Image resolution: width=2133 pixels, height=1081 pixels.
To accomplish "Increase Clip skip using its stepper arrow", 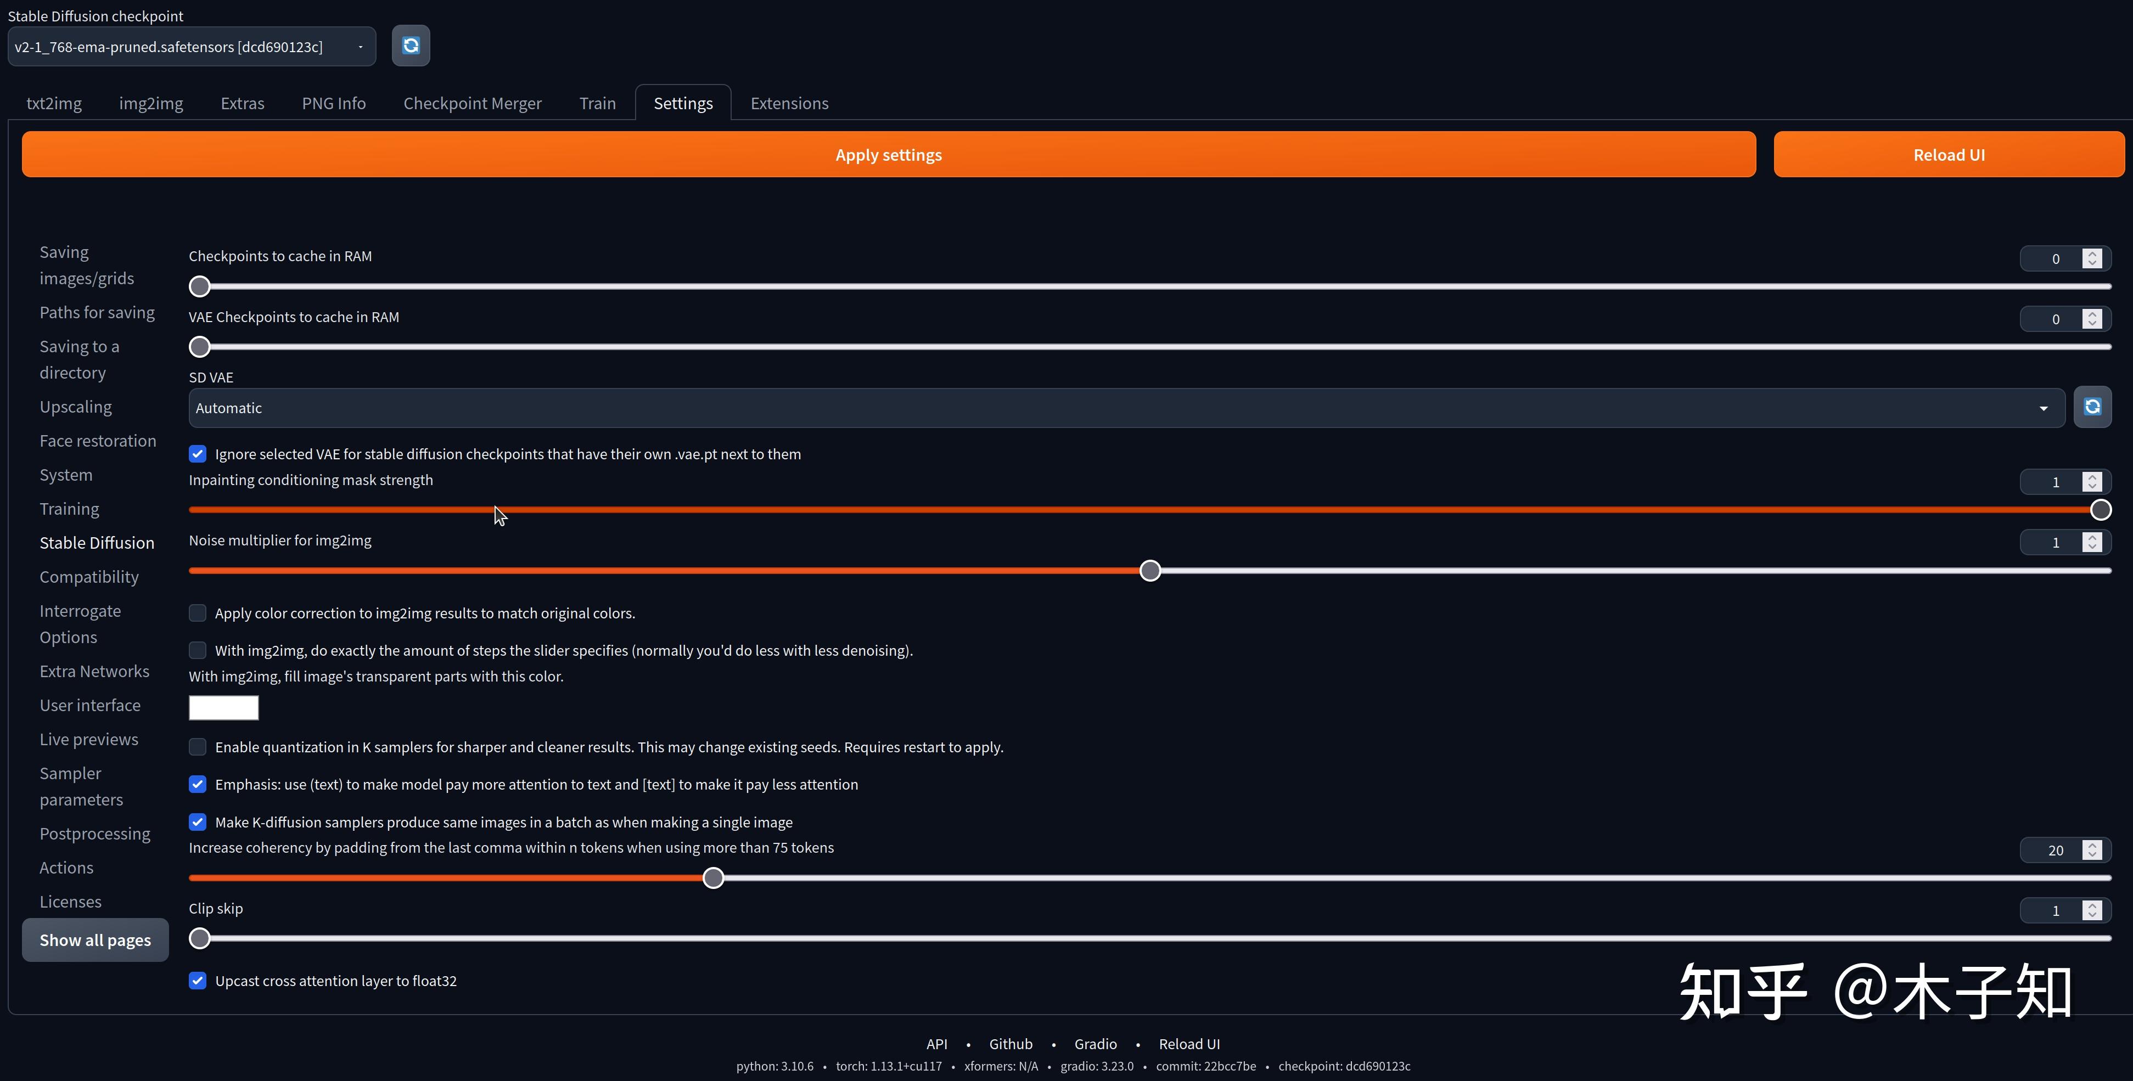I will tap(2093, 905).
